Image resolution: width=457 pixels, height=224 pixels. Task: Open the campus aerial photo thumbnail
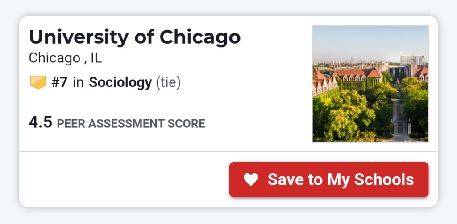point(370,84)
